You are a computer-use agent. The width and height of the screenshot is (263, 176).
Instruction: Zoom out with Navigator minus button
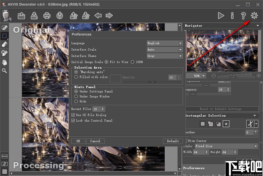point(214,76)
